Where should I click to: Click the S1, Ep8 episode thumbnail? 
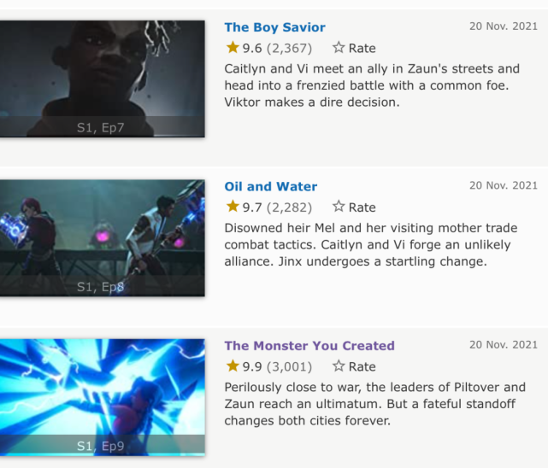pyautogui.click(x=102, y=238)
